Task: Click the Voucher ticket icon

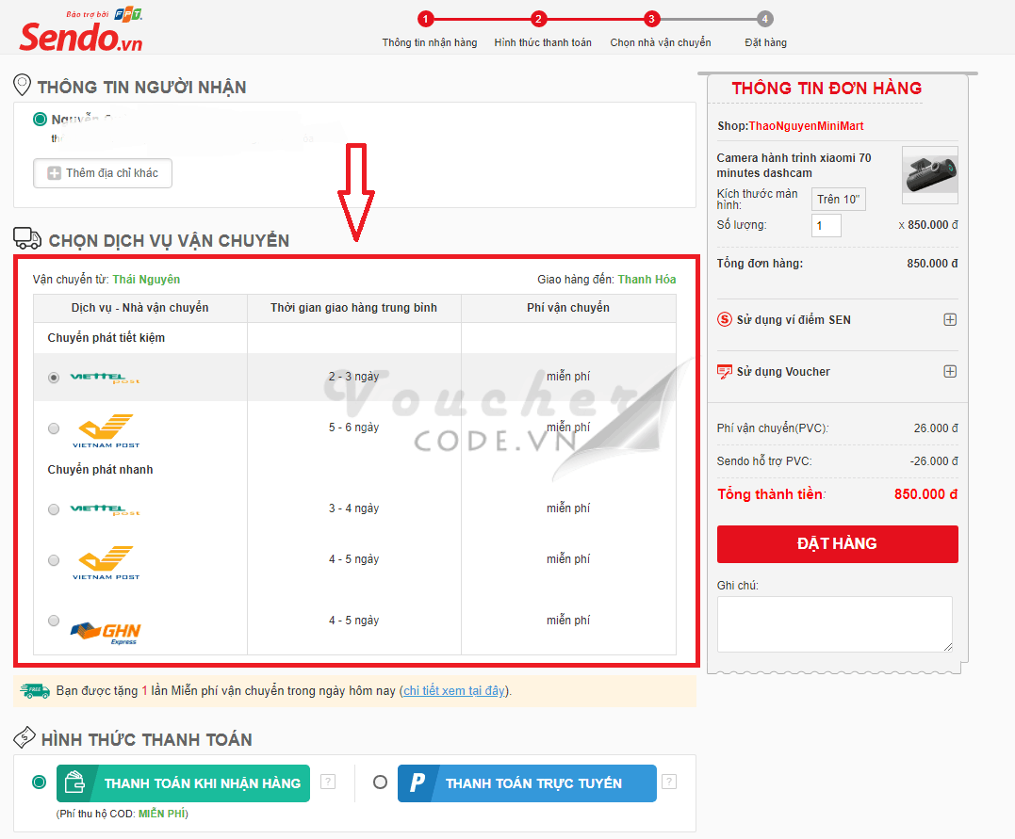Action: click(725, 372)
